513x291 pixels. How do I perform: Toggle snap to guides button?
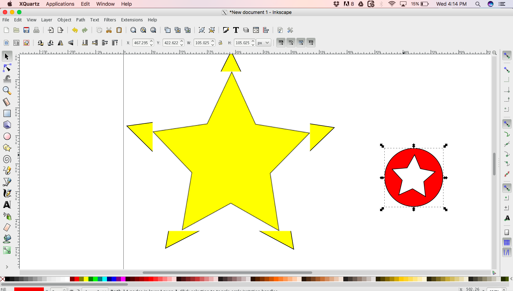(507, 252)
